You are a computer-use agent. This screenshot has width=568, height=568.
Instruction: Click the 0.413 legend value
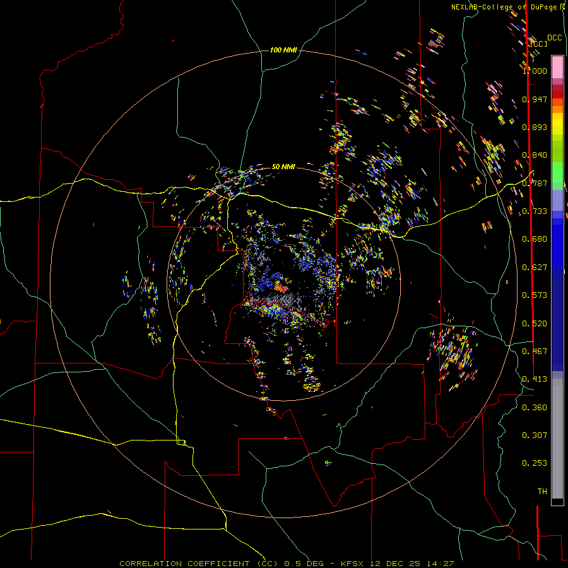click(x=535, y=379)
